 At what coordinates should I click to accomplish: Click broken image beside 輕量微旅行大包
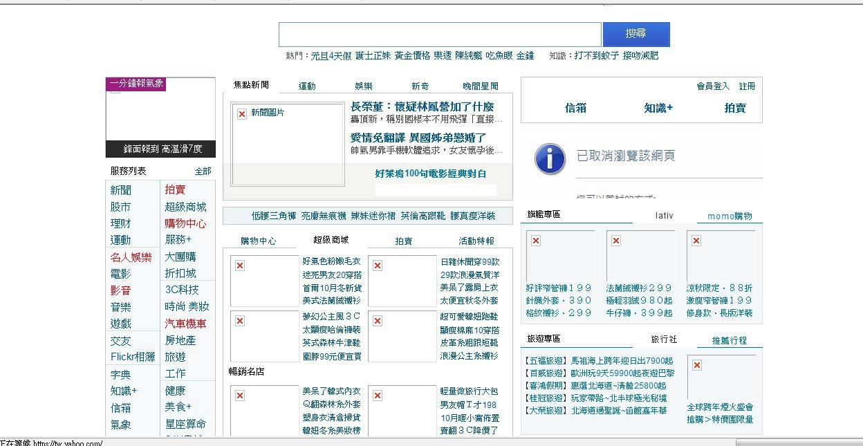point(402,411)
